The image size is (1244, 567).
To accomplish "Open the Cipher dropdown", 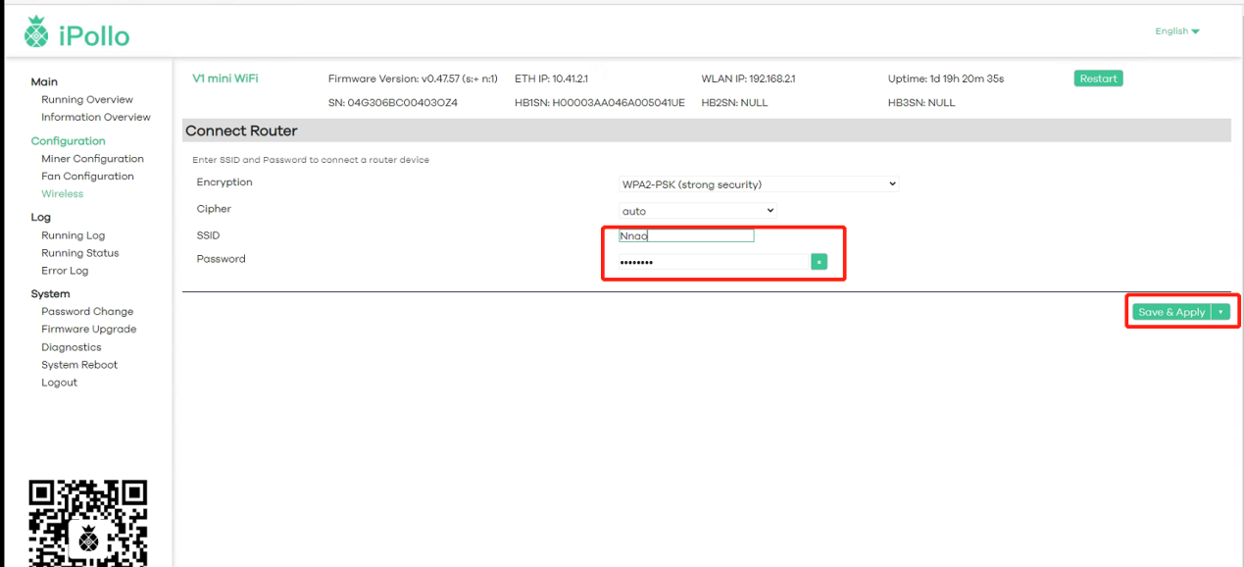I will [697, 211].
